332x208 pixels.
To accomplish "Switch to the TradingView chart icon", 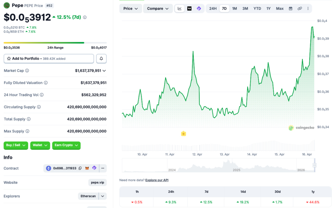I will pyautogui.click(x=189, y=8).
